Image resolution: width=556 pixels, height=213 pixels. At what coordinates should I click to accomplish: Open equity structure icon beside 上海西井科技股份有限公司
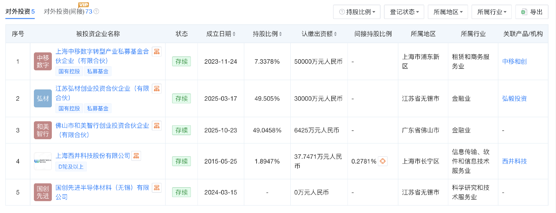pos(136,156)
